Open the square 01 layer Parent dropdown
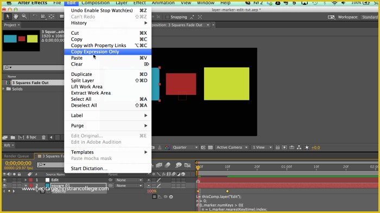 (x=129, y=186)
